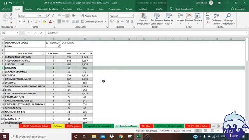
Task: Click Ajustar texto button
Action: tap(89, 16)
